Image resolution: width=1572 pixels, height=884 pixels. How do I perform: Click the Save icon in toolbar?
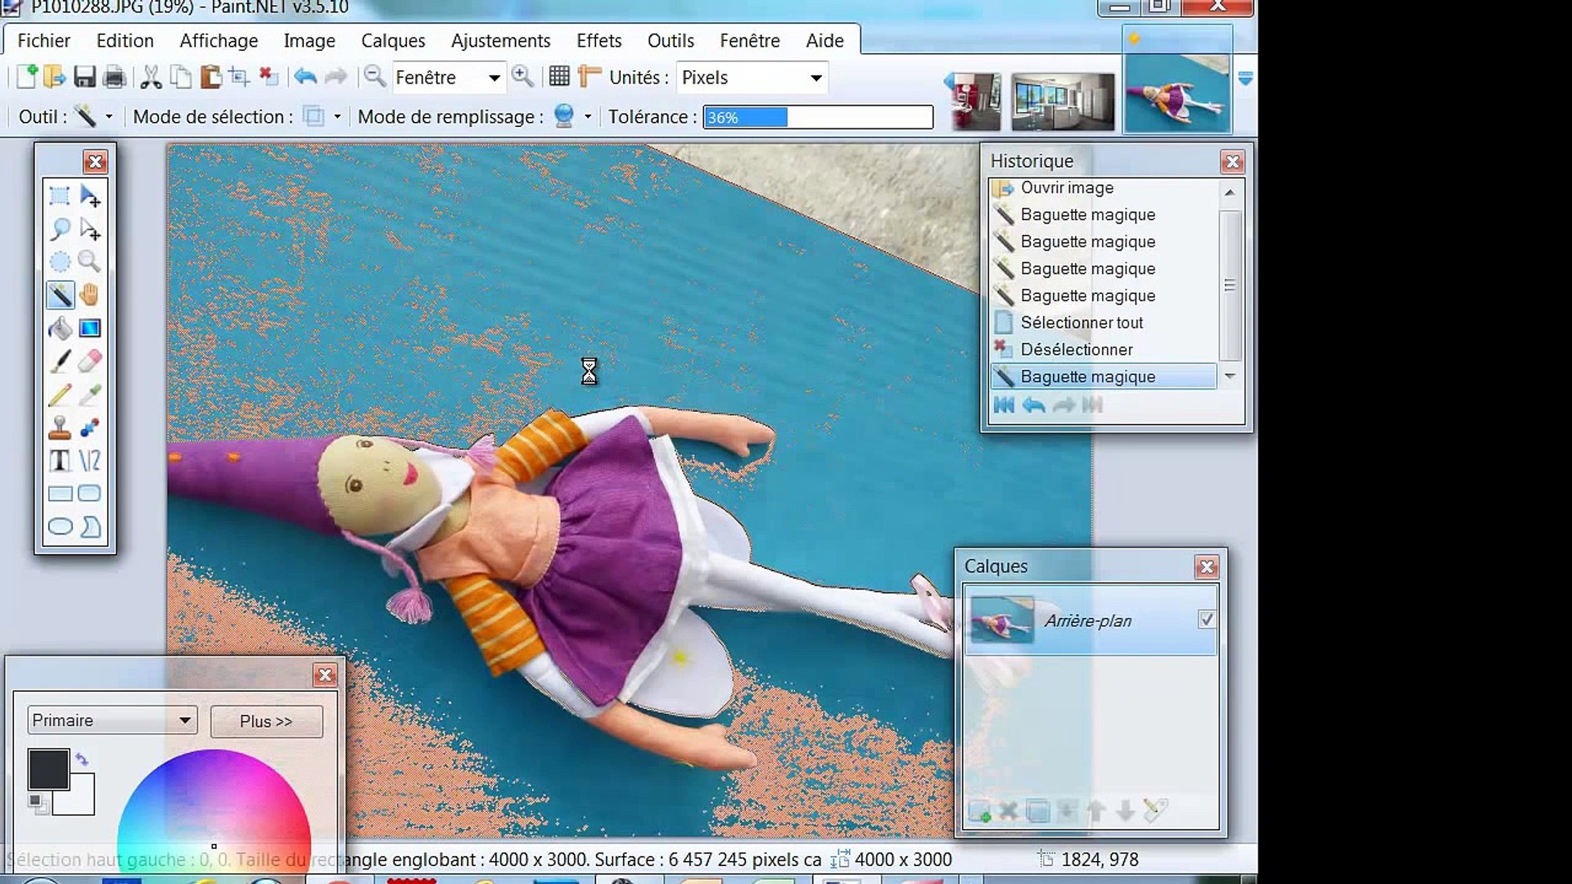tap(84, 78)
